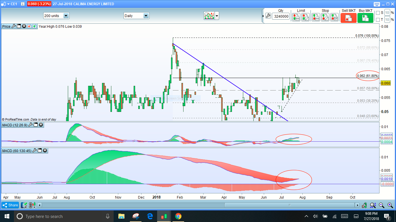The image size is (396, 222).
Task: Click the horizontal scrollbar left arrow
Action: 40,205
